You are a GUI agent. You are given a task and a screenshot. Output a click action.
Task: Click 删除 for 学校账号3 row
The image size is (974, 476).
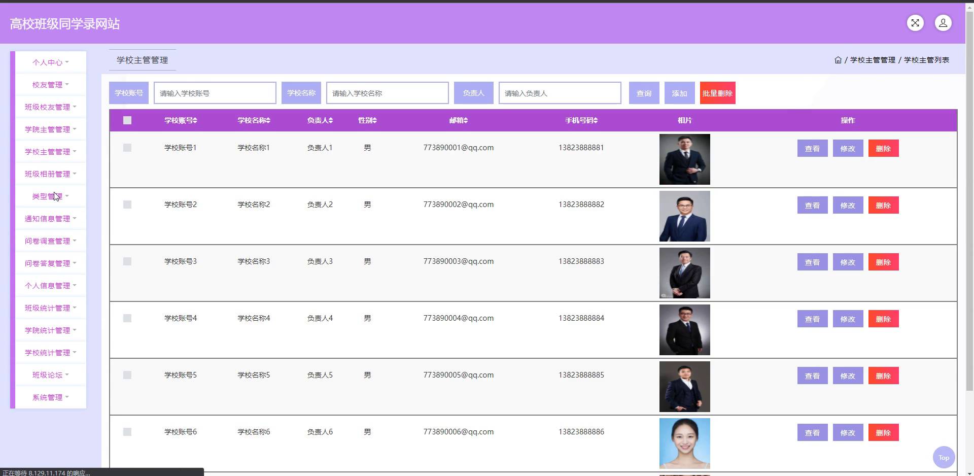pos(884,262)
